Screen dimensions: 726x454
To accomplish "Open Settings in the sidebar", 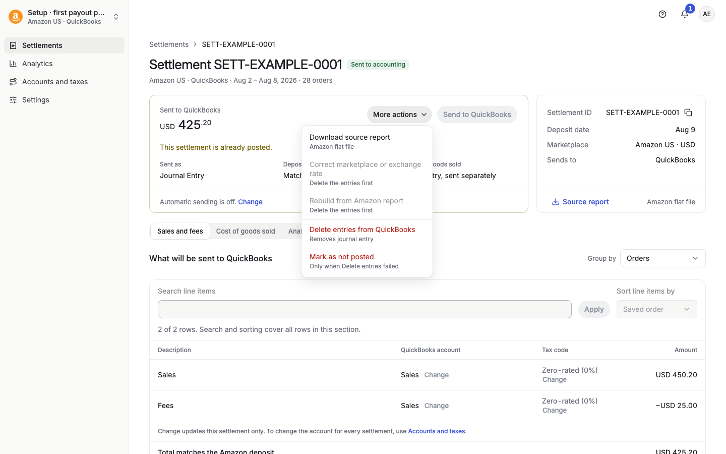I will pyautogui.click(x=64, y=100).
